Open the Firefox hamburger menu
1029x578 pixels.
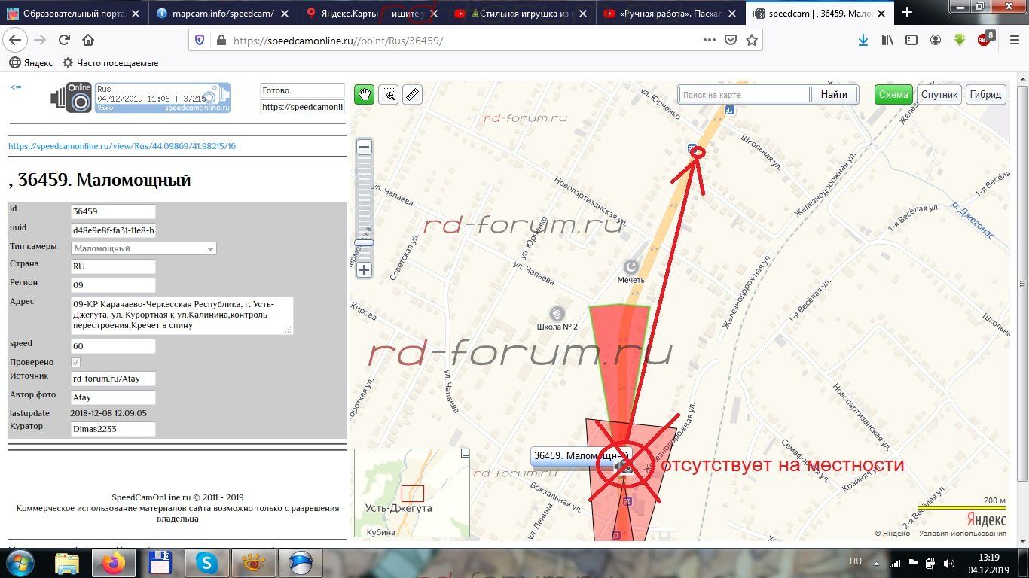click(1012, 40)
